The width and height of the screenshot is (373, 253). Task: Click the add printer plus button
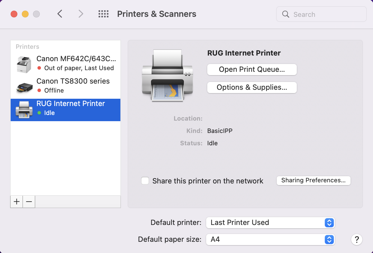tap(16, 201)
